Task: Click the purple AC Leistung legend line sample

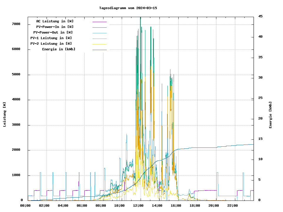Action: [x=99, y=22]
